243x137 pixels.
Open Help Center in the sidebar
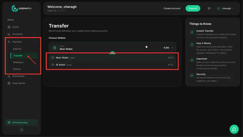point(19,83)
